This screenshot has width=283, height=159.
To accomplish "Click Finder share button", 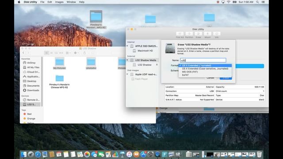I will (84, 53).
